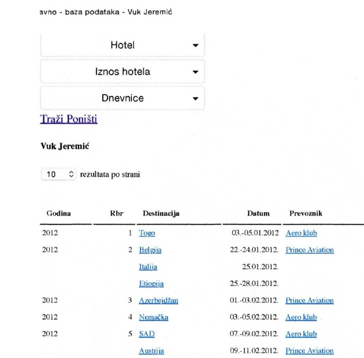Click the Azerbejdžan link
This screenshot has height=358, width=364.
click(x=158, y=301)
